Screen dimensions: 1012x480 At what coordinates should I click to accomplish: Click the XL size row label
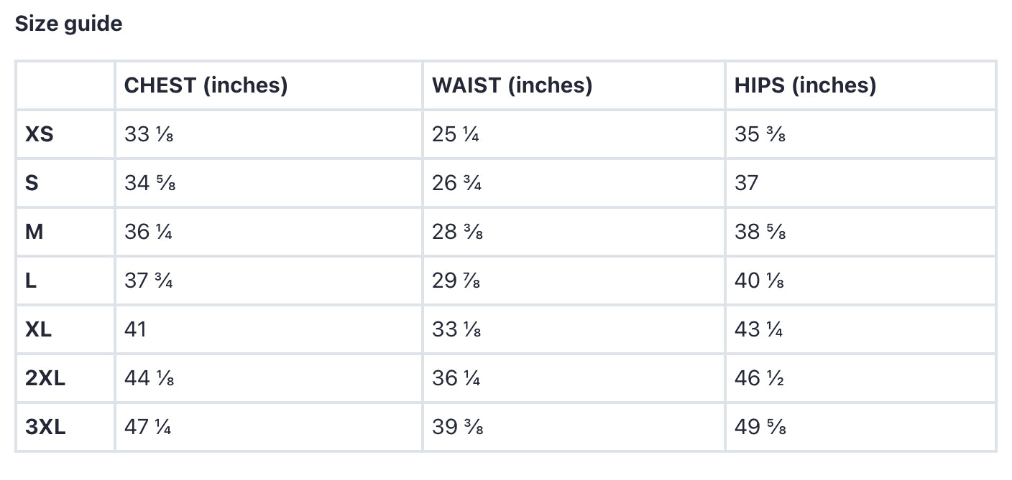tap(38, 329)
